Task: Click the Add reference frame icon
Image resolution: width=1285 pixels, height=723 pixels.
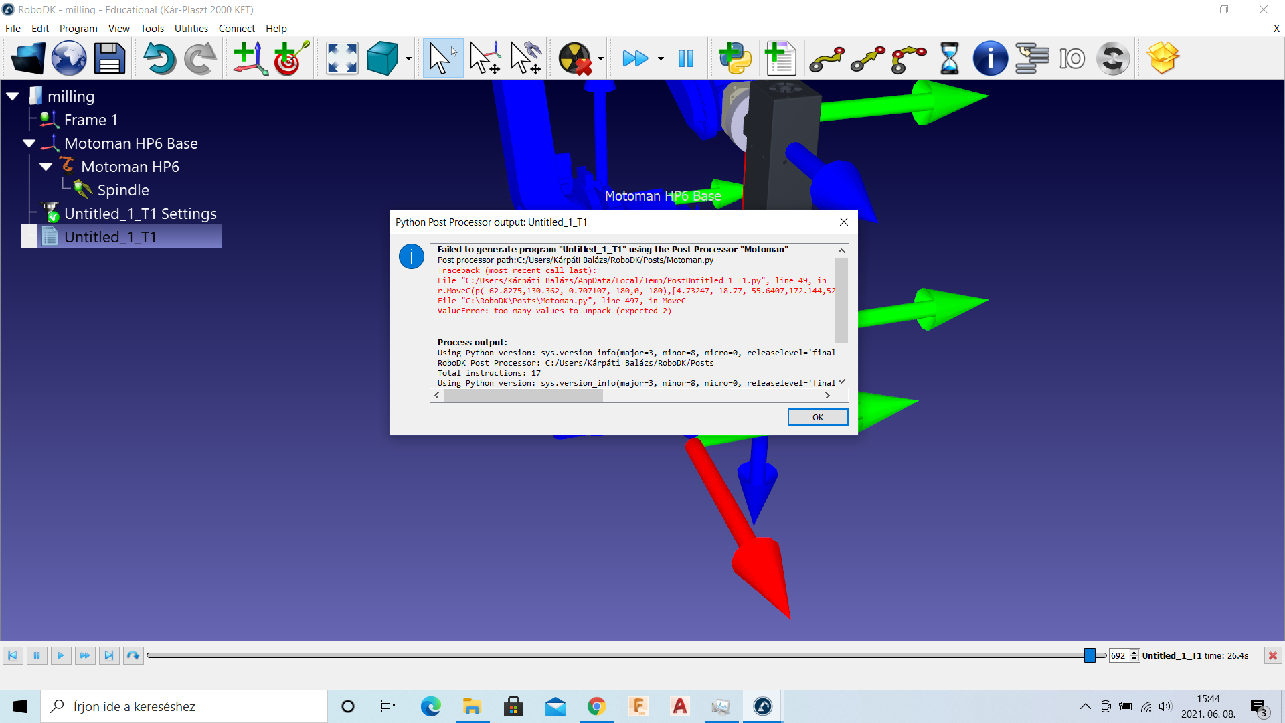Action: [x=250, y=58]
